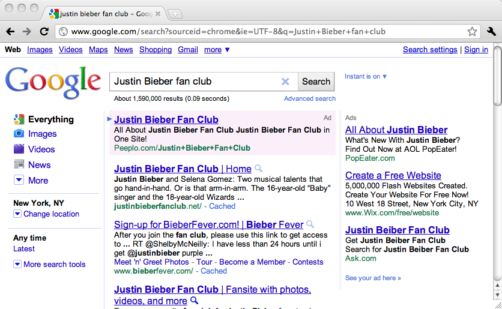Select the Images sidebar filter text

coord(42,134)
